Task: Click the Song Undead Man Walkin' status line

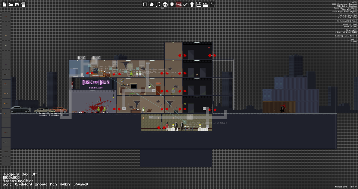Action: pyautogui.click(x=45, y=184)
